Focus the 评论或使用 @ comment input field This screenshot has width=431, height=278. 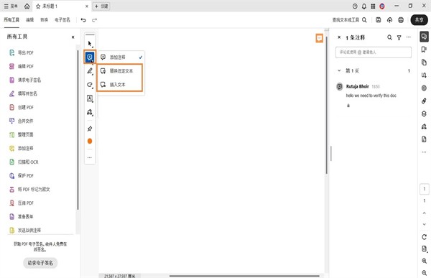(374, 52)
